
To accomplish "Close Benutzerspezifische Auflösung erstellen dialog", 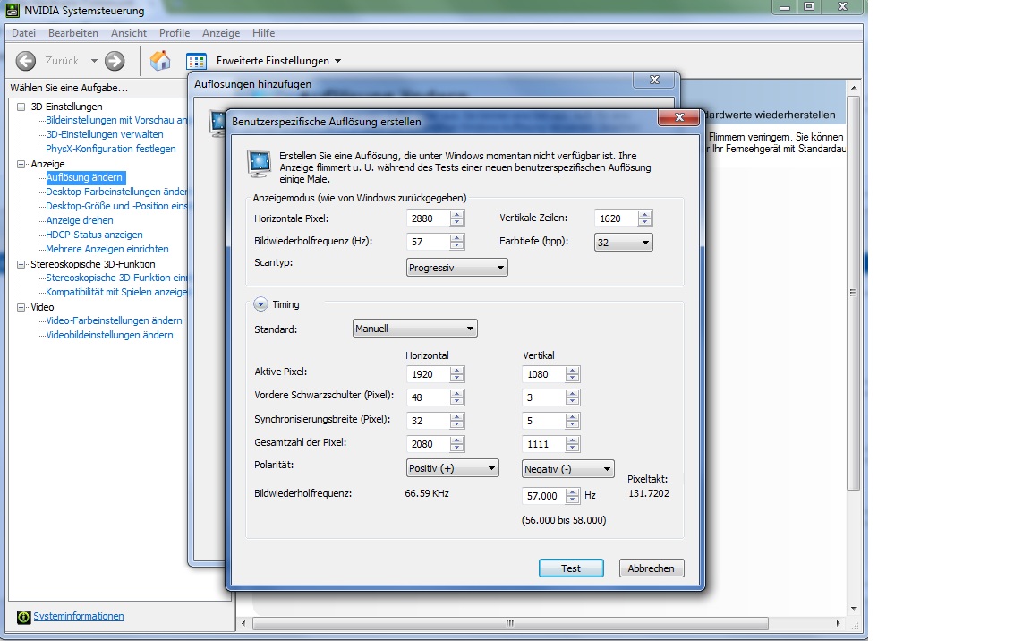I will [x=680, y=117].
